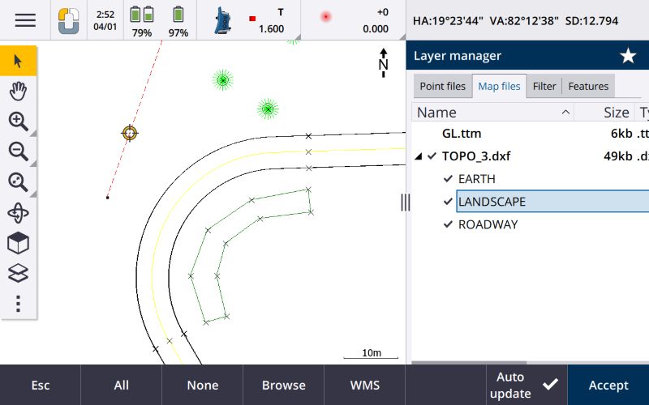Open the hamburger main menu
This screenshot has width=649, height=405.
25,20
